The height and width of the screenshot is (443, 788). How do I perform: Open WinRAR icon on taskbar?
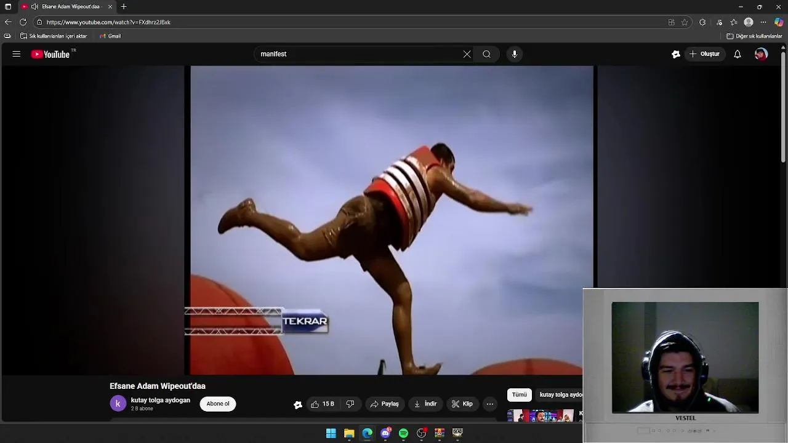(x=440, y=433)
